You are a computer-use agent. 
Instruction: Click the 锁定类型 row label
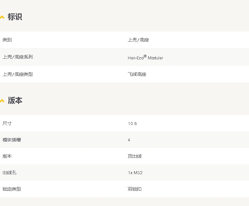point(12,189)
